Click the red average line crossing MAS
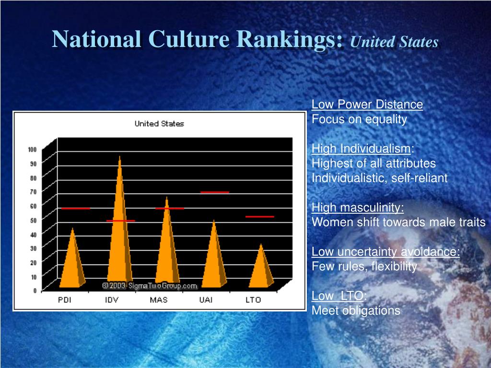491x368 pixels. tap(169, 208)
